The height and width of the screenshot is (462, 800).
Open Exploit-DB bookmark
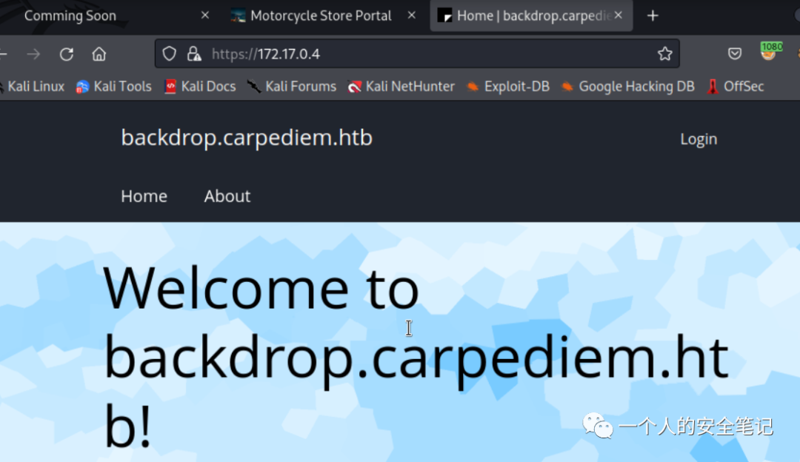(x=508, y=86)
